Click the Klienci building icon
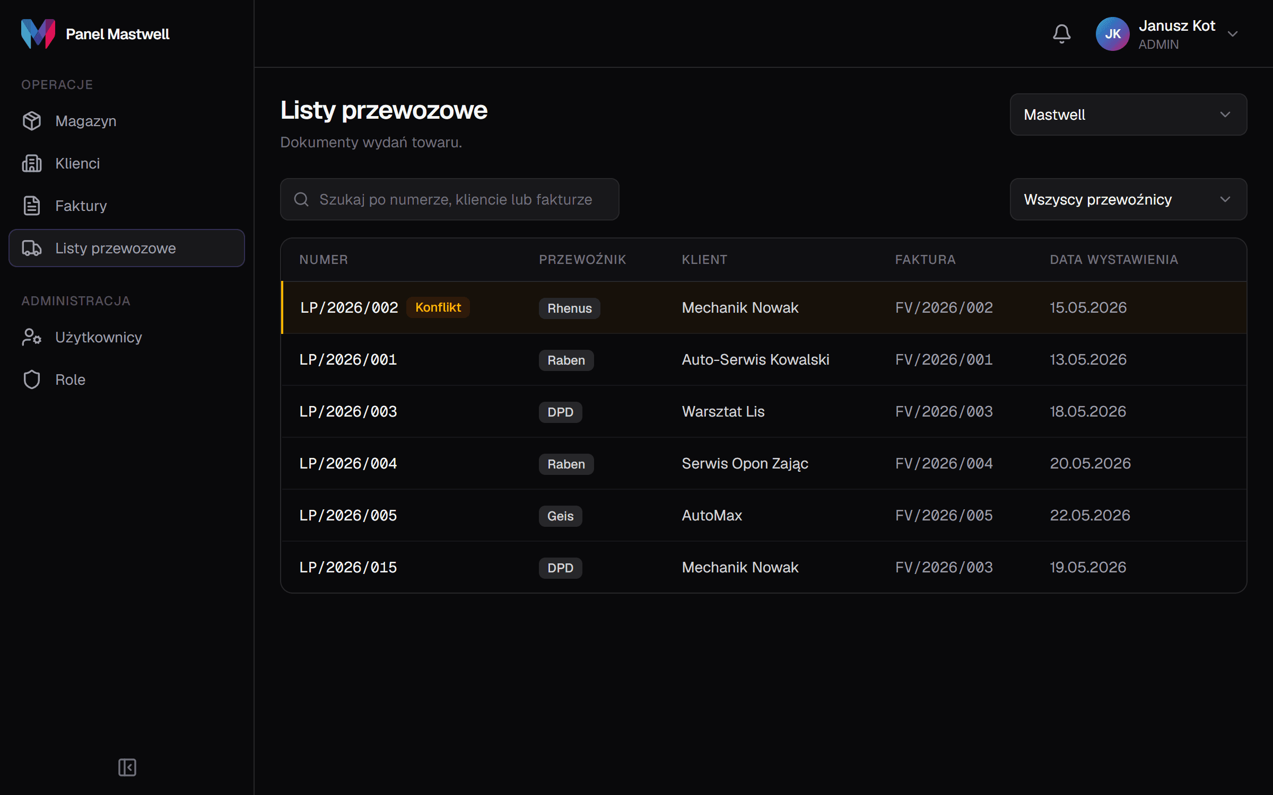This screenshot has height=795, width=1273. [32, 163]
